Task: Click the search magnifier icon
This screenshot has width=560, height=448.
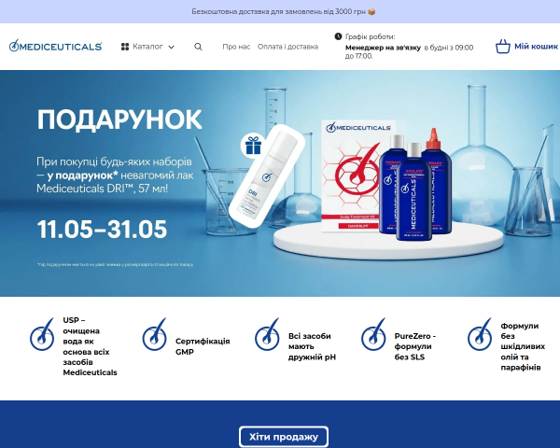Action: pyautogui.click(x=198, y=47)
